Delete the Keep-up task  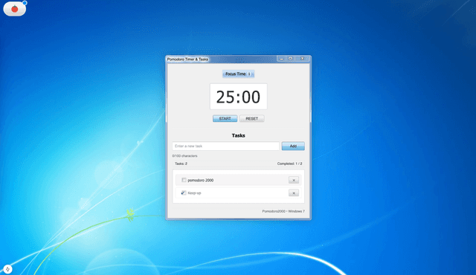tap(294, 192)
